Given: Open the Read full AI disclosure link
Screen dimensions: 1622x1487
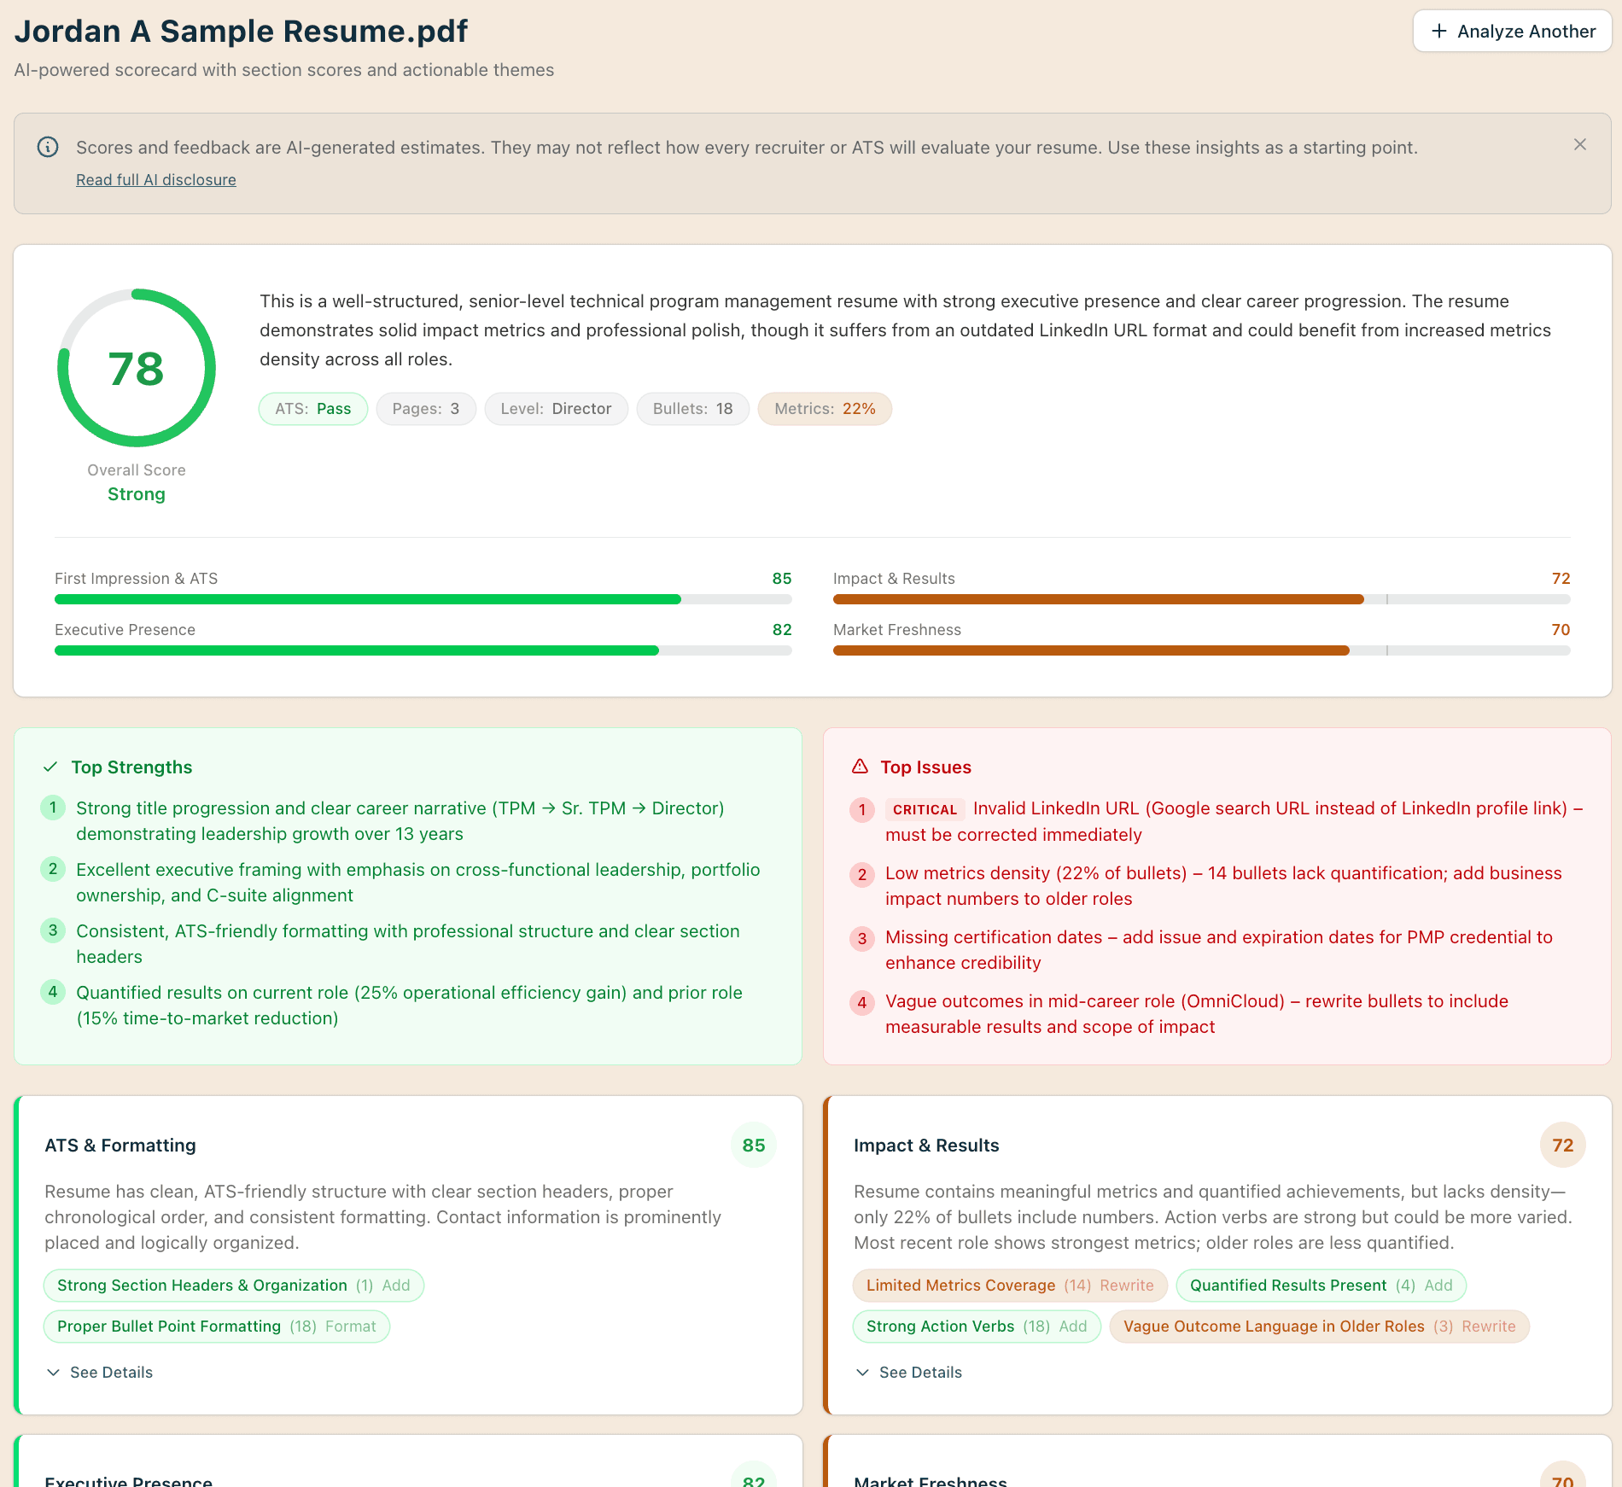Looking at the screenshot, I should pyautogui.click(x=155, y=179).
